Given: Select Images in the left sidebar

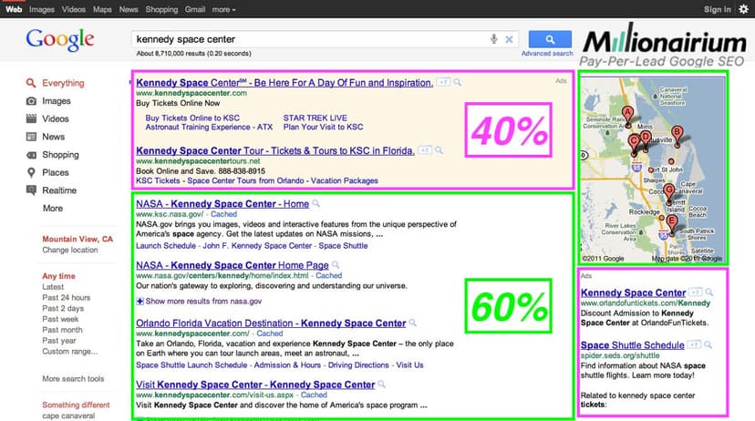Looking at the screenshot, I should 56,101.
